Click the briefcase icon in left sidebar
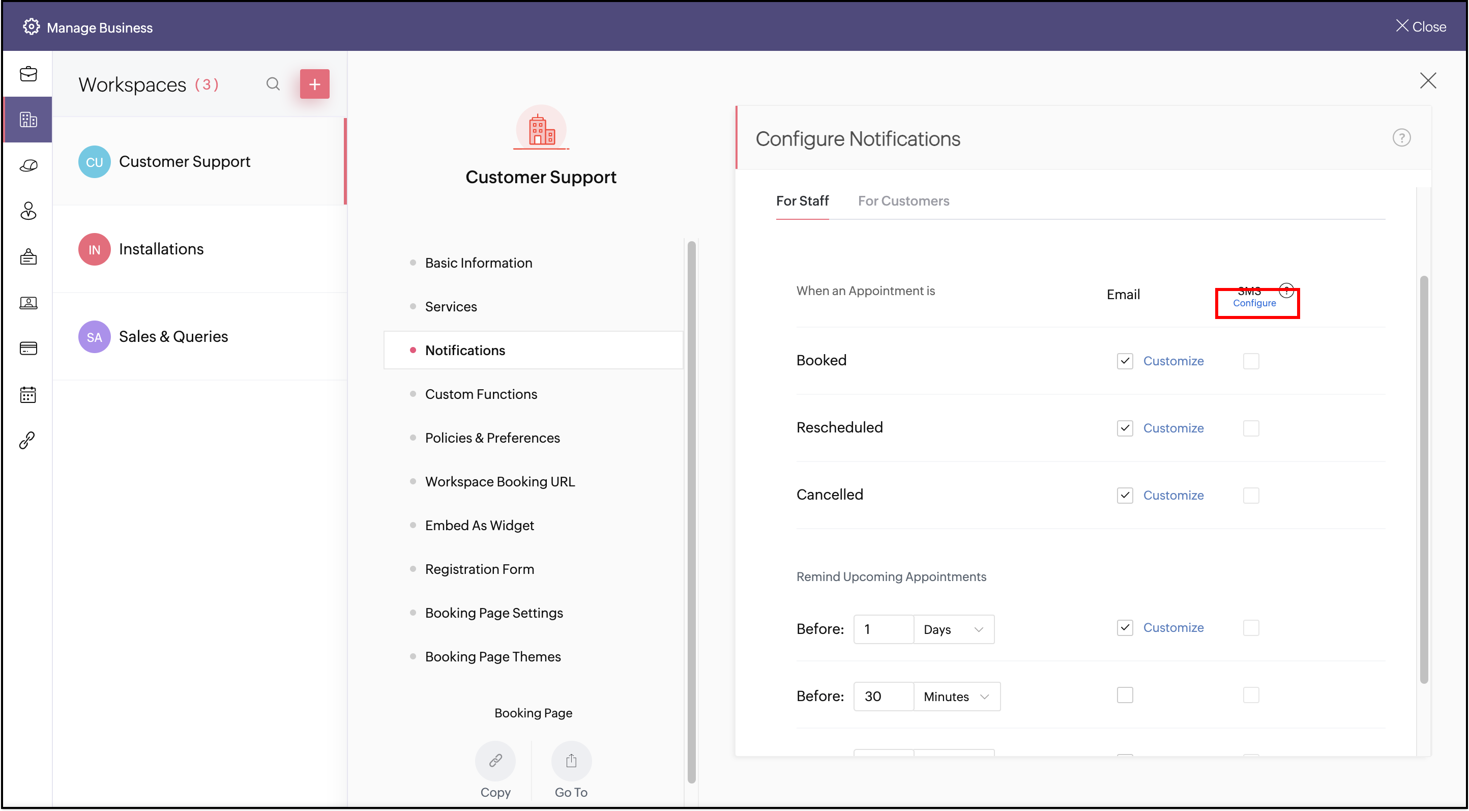The width and height of the screenshot is (1469, 811). coord(28,74)
